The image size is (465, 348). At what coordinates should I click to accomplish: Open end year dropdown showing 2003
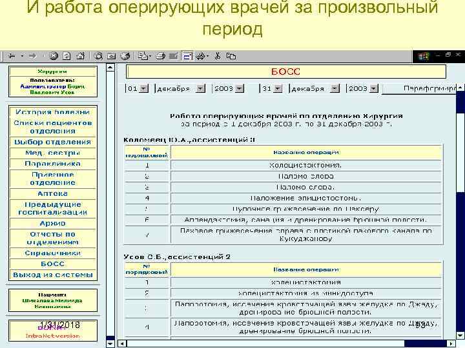(x=374, y=88)
